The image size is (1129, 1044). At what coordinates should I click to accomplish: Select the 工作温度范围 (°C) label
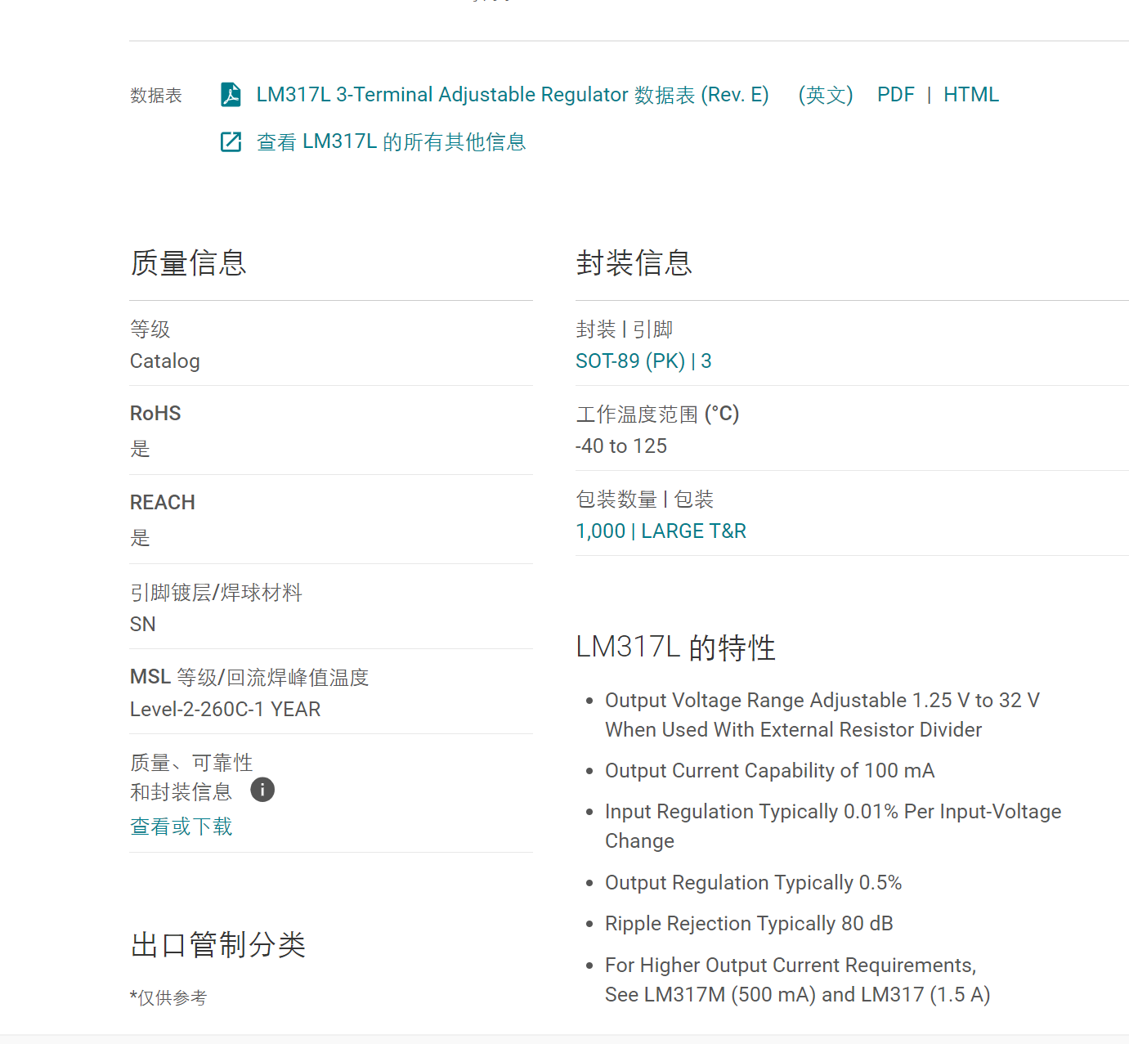(x=657, y=414)
